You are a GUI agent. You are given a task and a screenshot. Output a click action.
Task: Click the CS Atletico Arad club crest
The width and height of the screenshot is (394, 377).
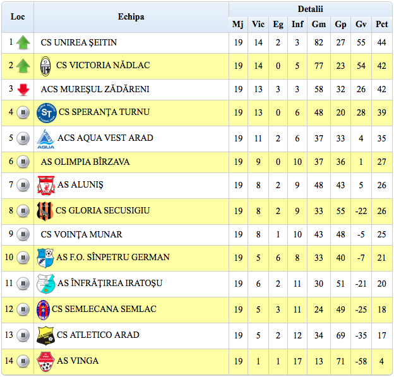click(x=45, y=335)
